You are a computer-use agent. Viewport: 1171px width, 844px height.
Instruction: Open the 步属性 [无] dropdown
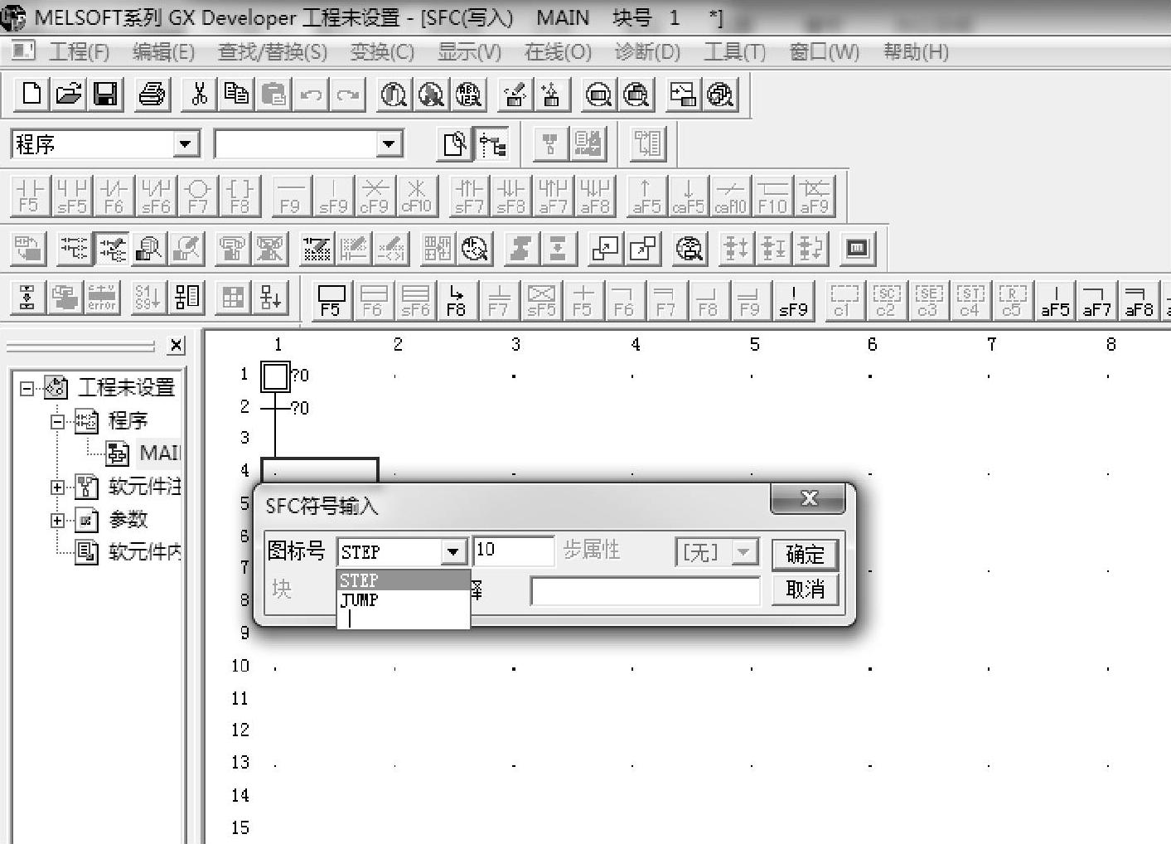tap(743, 552)
